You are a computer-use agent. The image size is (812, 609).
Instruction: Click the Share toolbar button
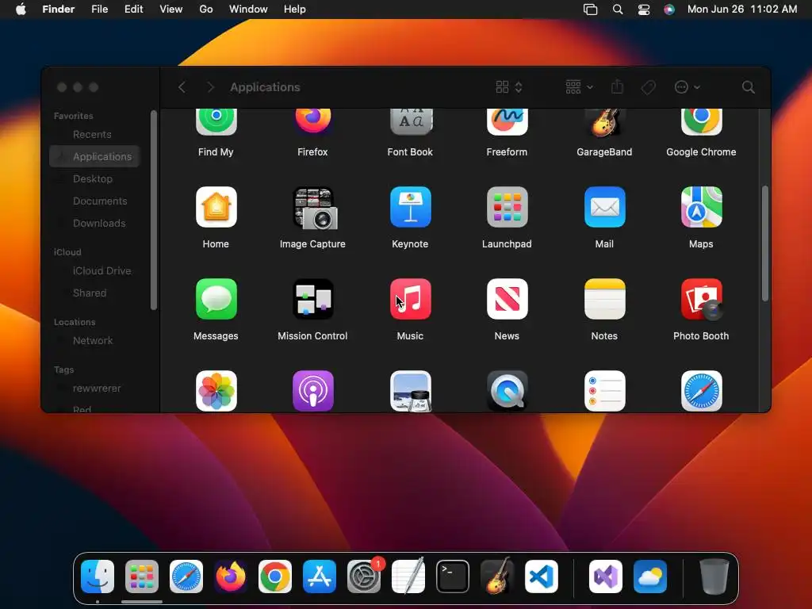click(x=617, y=87)
